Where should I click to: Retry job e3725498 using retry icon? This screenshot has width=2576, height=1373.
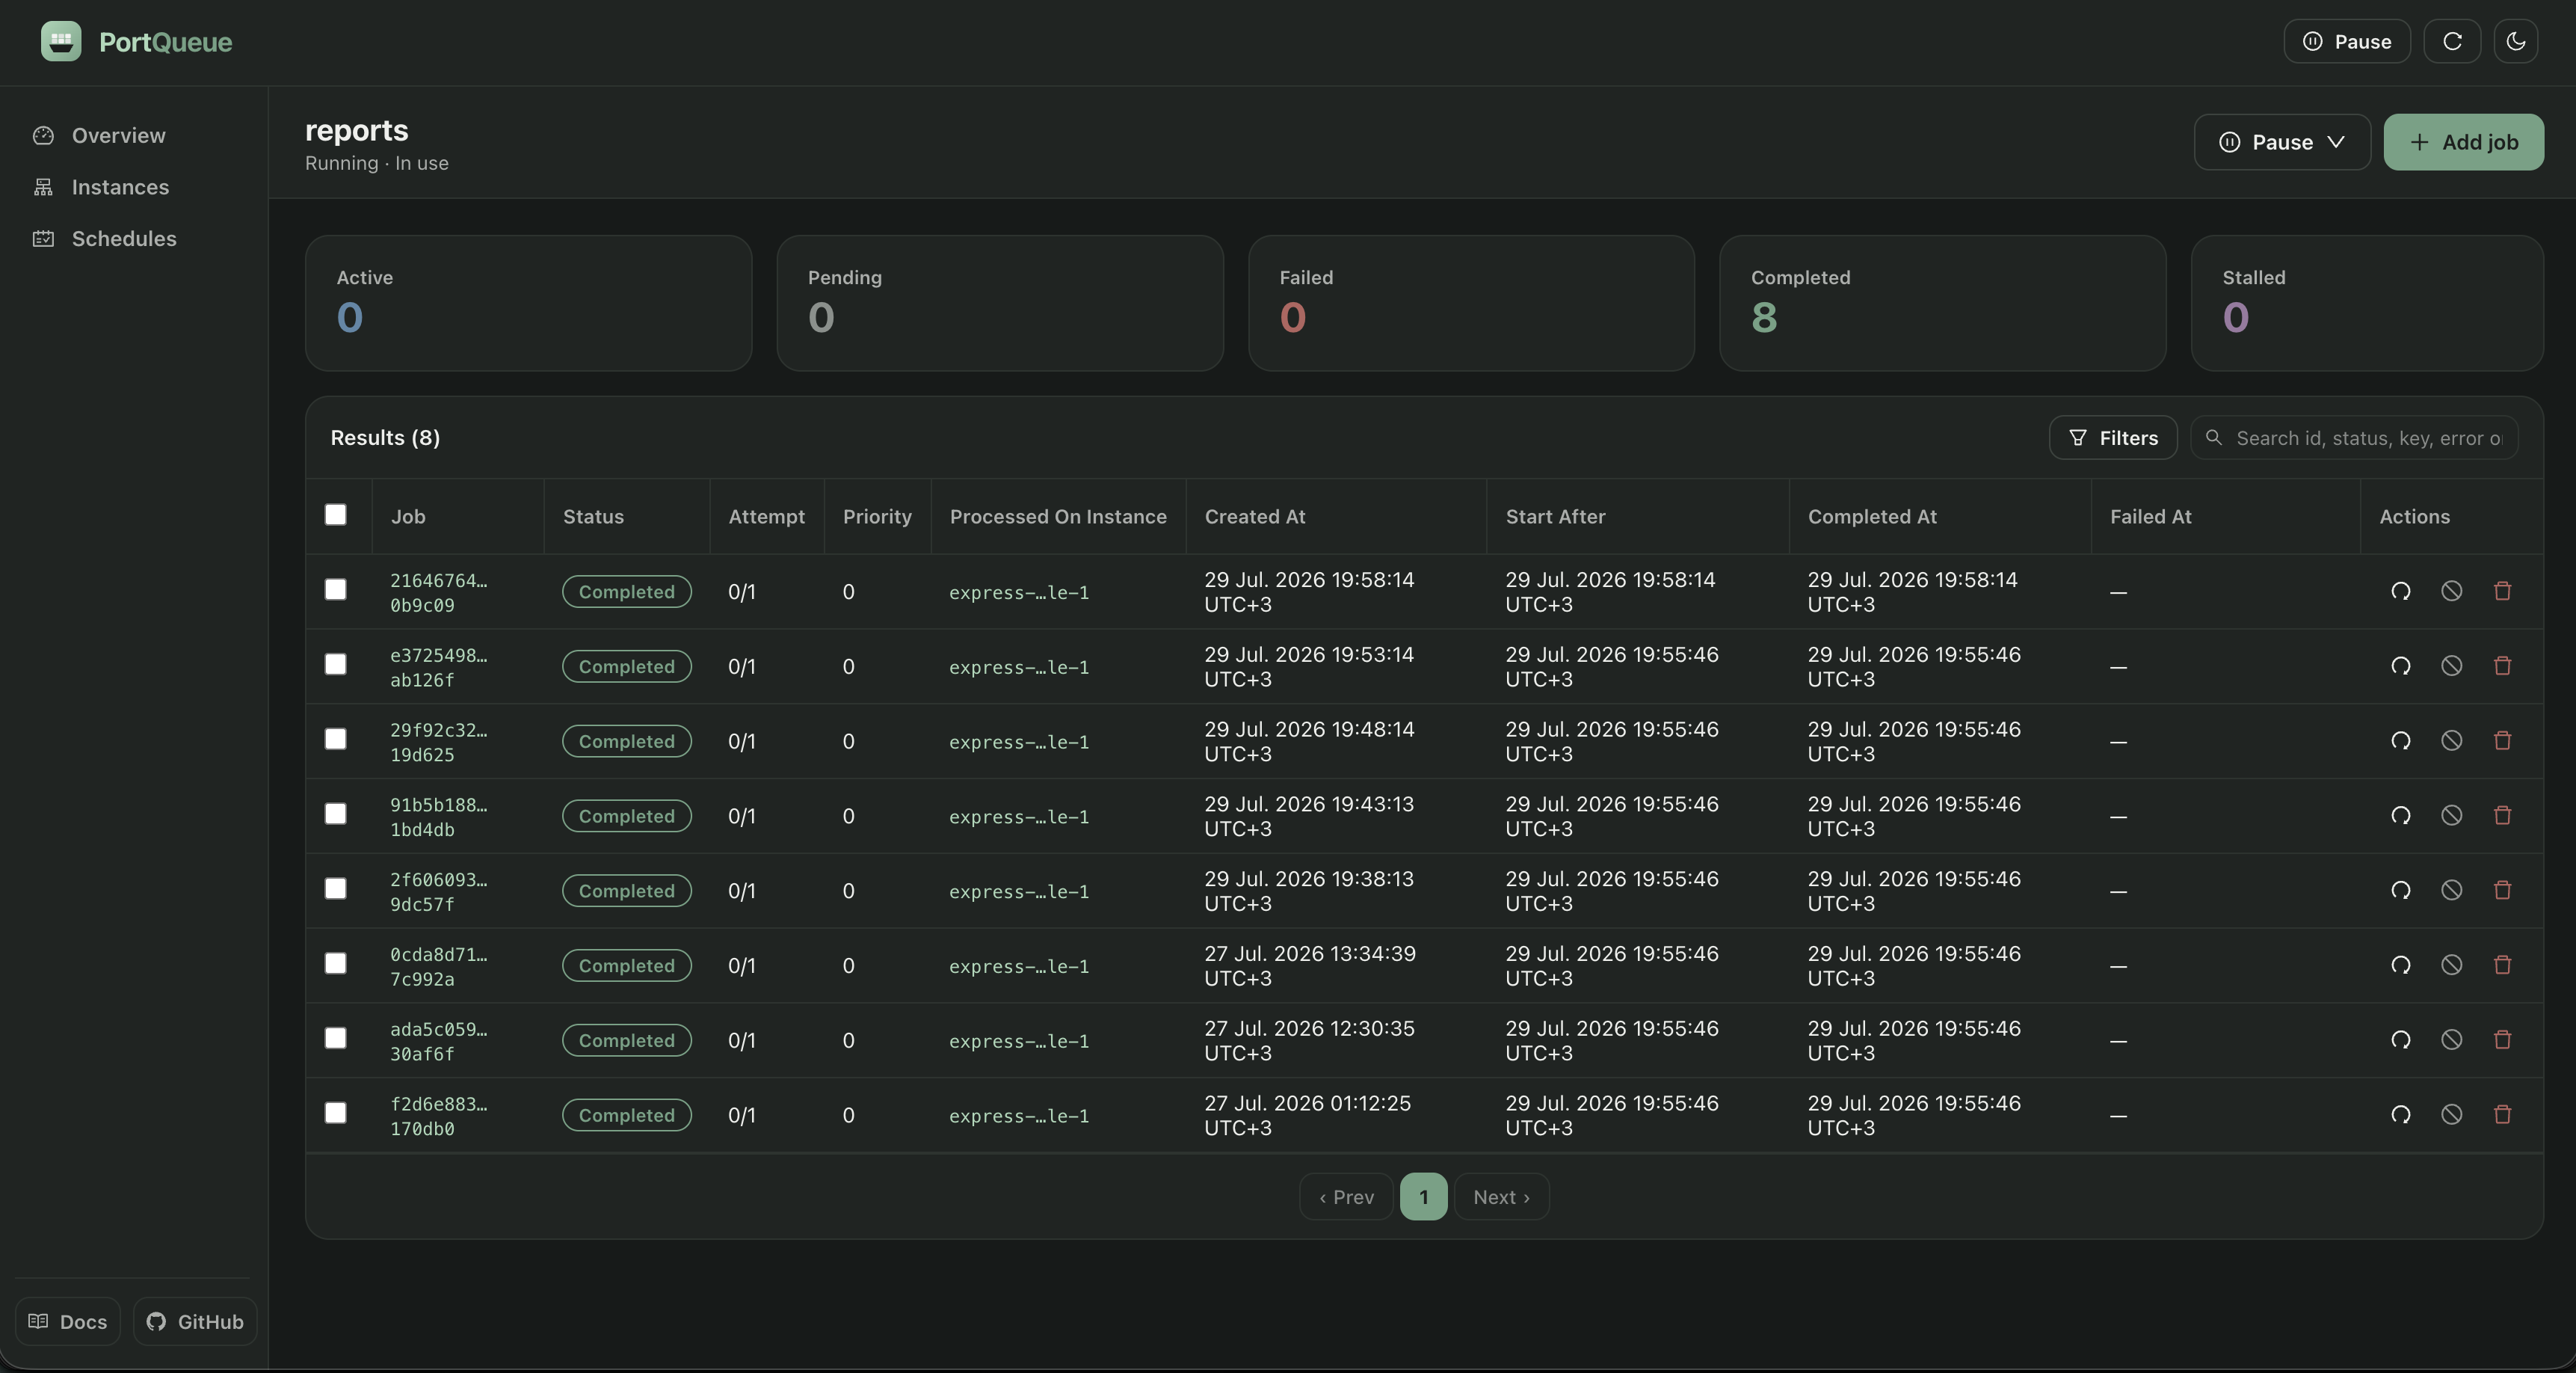[2400, 666]
